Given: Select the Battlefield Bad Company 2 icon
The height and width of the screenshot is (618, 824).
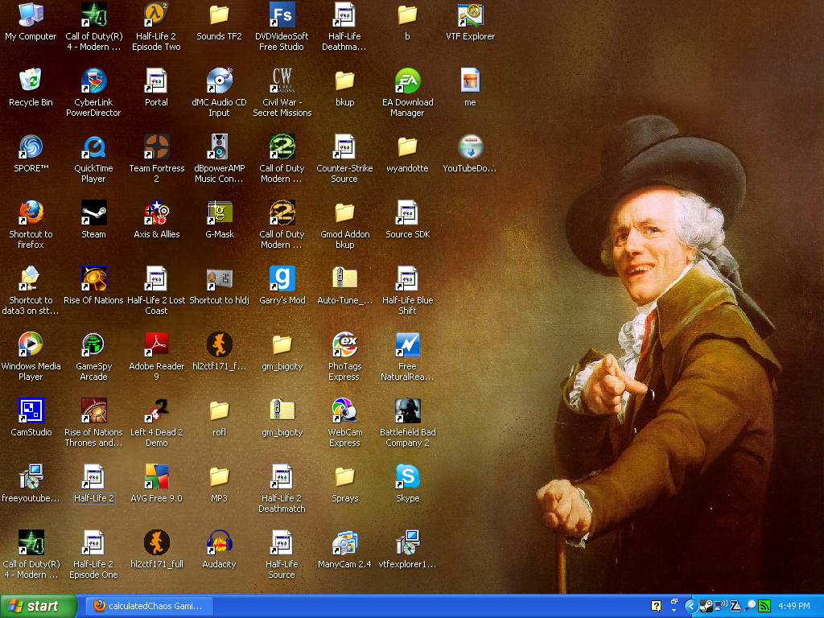Looking at the screenshot, I should (407, 411).
